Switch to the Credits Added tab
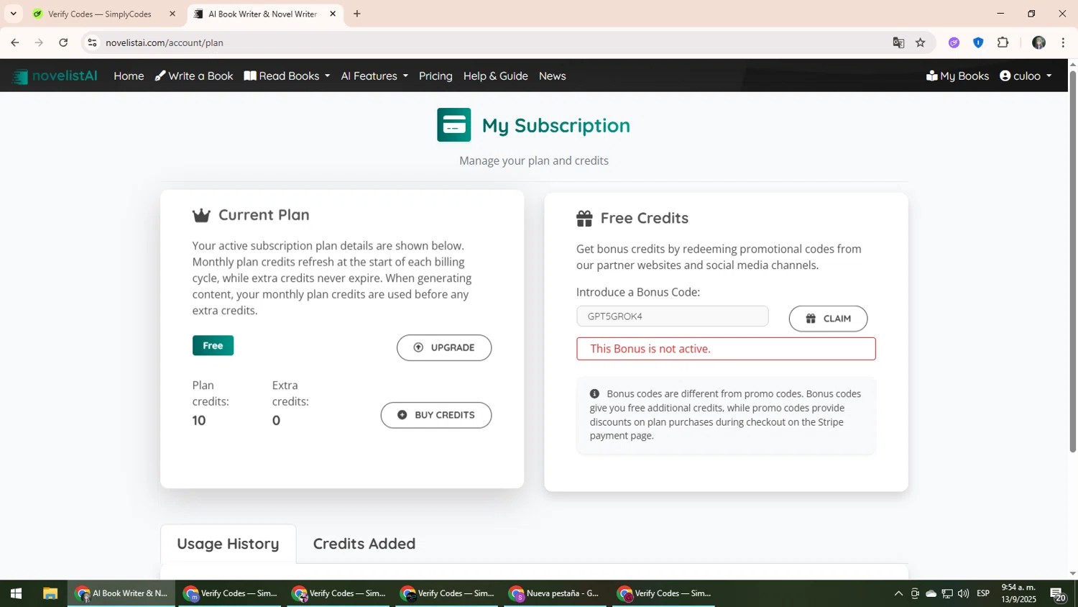Viewport: 1078px width, 607px height. point(364,544)
